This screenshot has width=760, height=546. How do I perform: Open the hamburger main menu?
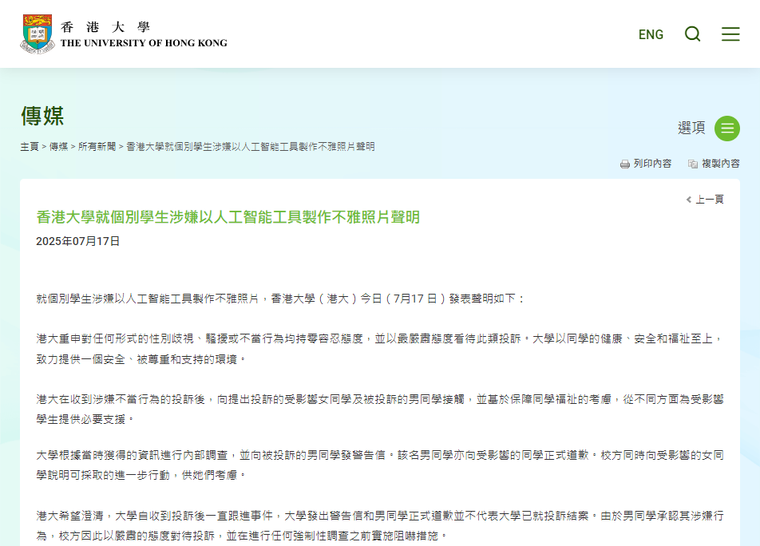730,34
